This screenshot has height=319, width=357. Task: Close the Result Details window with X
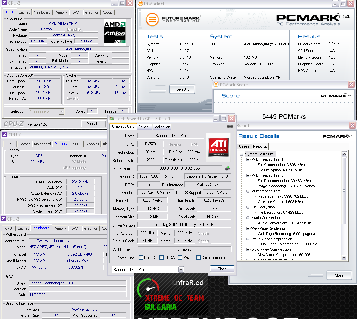[x=352, y=125]
